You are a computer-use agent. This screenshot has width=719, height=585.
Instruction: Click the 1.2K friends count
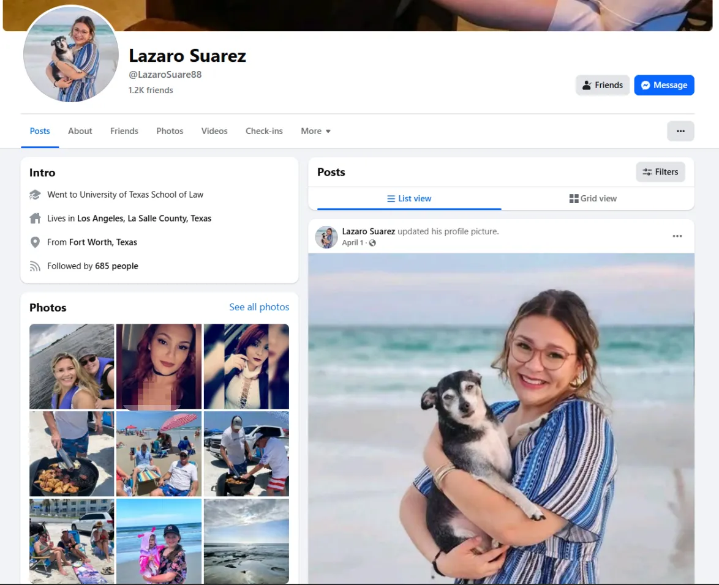[151, 90]
